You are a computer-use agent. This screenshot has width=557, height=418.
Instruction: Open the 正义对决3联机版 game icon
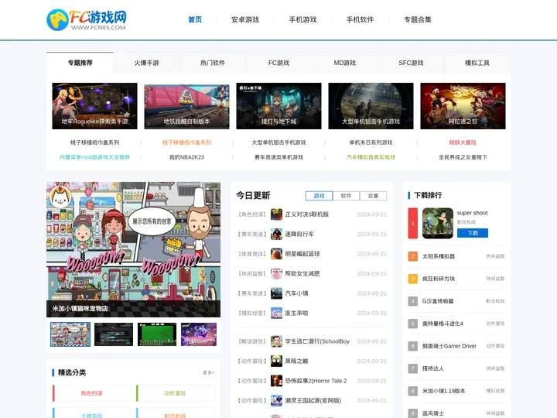(x=276, y=214)
